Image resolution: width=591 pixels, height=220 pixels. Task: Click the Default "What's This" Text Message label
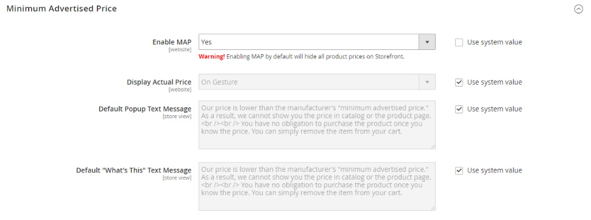tap(134, 170)
